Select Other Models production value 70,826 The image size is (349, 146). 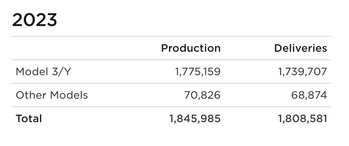[202, 95]
